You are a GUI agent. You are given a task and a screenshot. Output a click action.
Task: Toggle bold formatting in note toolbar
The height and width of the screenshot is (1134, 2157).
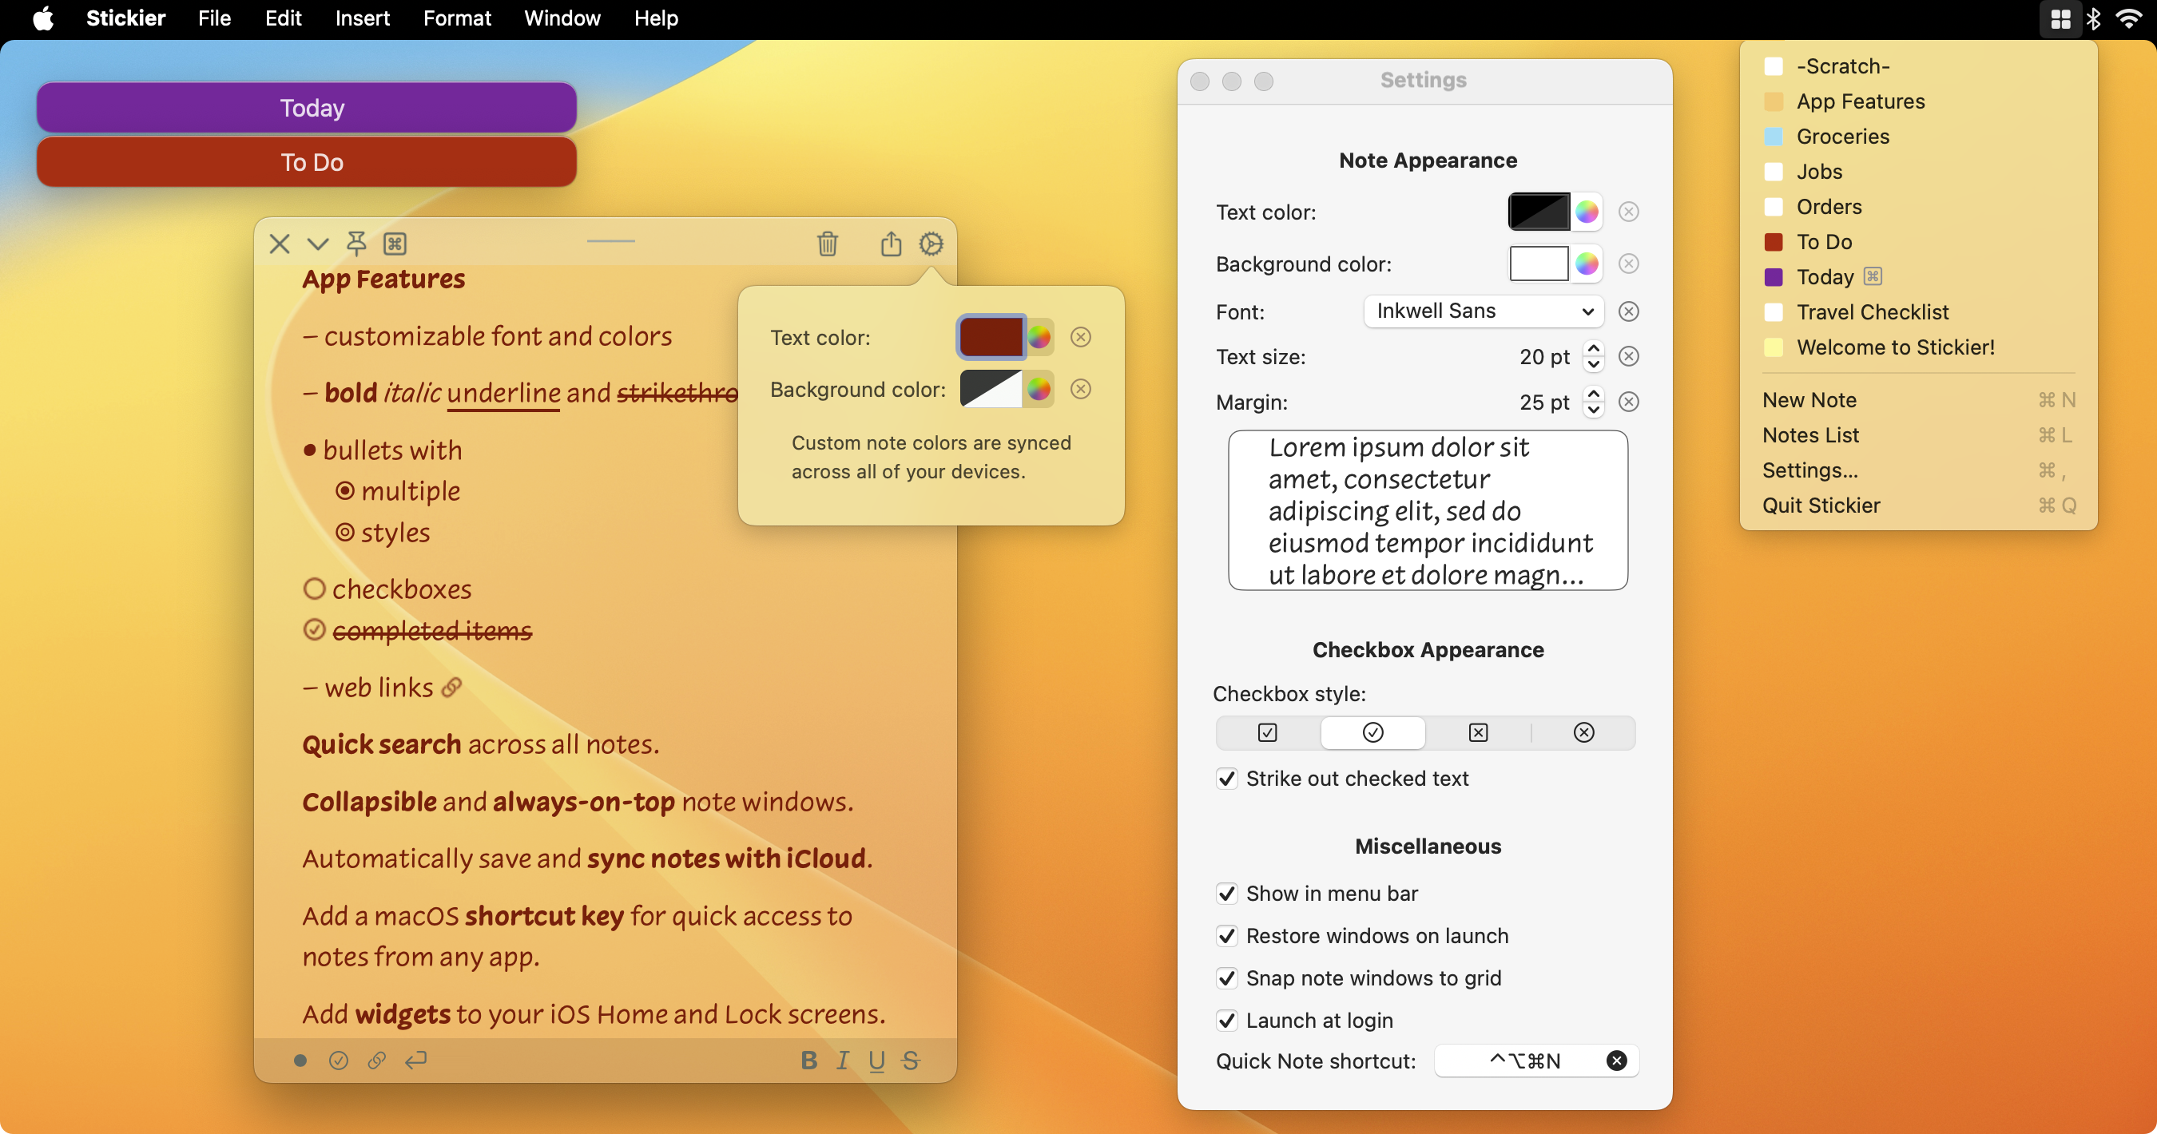click(808, 1061)
